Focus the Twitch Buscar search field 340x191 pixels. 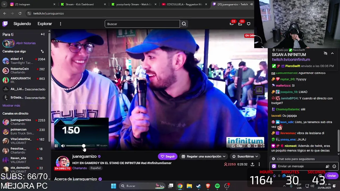[142, 24]
